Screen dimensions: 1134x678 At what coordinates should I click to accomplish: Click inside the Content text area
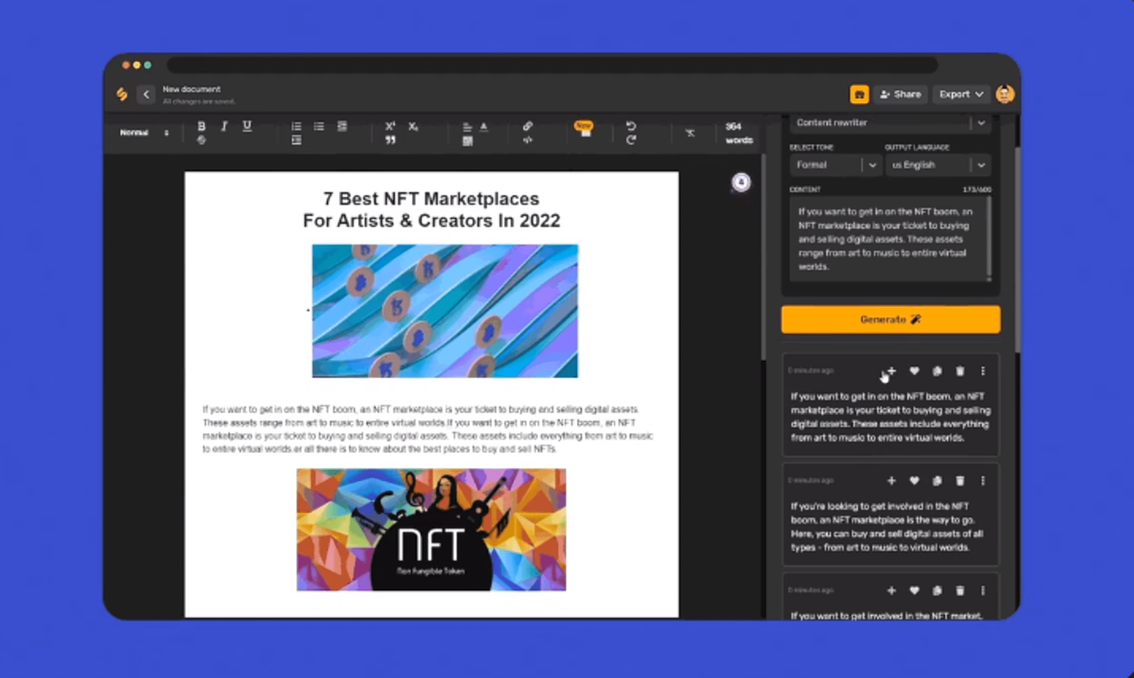click(x=890, y=238)
